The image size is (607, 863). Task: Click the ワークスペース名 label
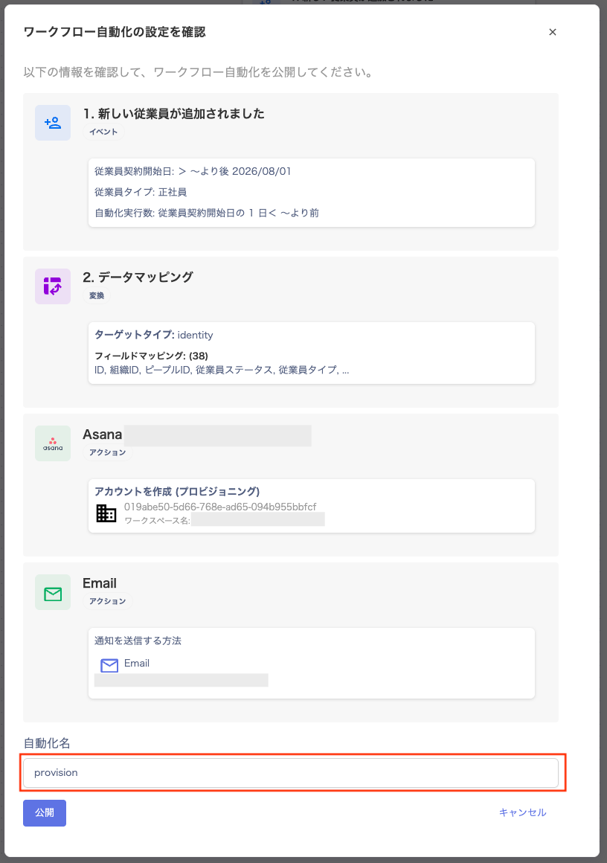157,521
